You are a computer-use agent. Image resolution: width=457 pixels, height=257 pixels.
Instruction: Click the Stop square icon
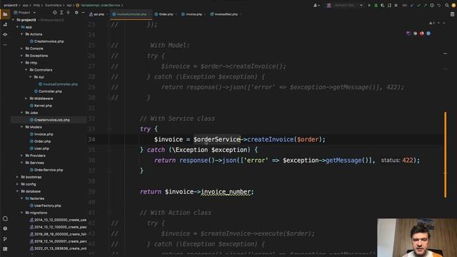(x=396, y=5)
